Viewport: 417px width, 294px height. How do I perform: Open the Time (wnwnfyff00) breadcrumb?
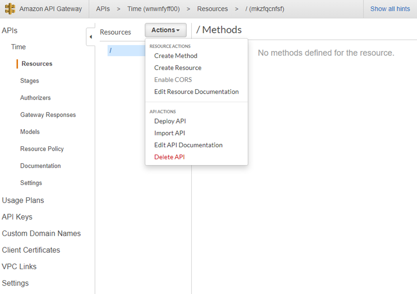154,9
